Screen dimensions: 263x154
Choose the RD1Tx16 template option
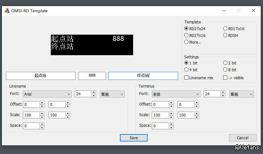tap(225, 29)
